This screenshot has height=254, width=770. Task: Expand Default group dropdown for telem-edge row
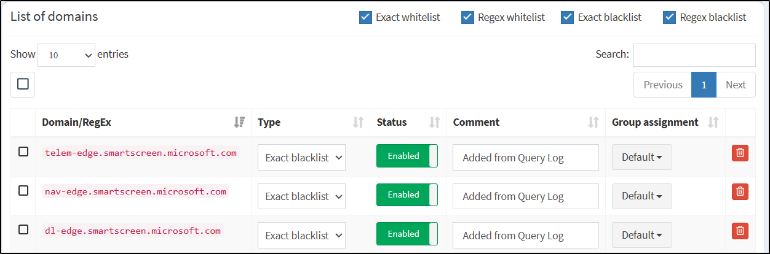click(641, 157)
